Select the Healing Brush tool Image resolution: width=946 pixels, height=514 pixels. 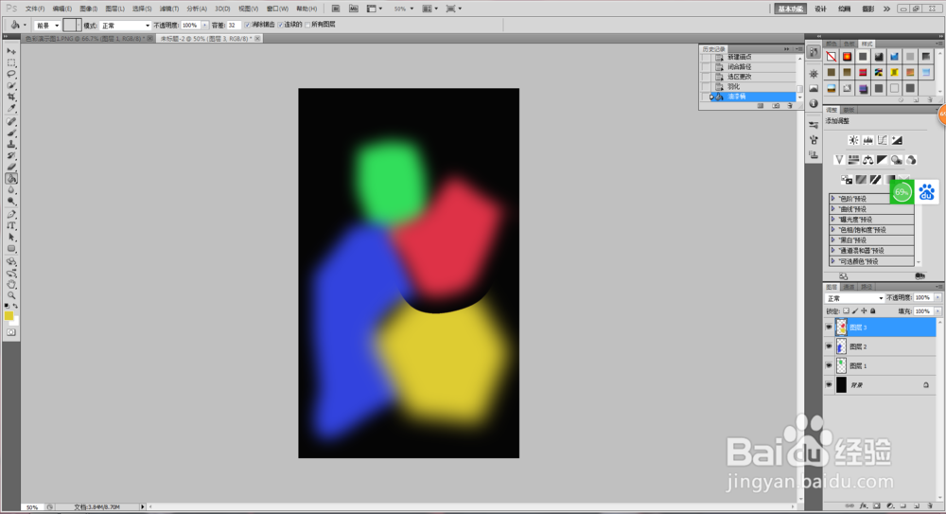tap(10, 121)
